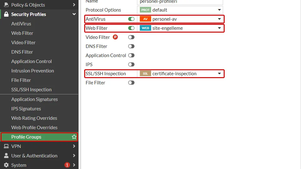Open the SSL/SSH Inspection dropdown arrow

pos(219,74)
